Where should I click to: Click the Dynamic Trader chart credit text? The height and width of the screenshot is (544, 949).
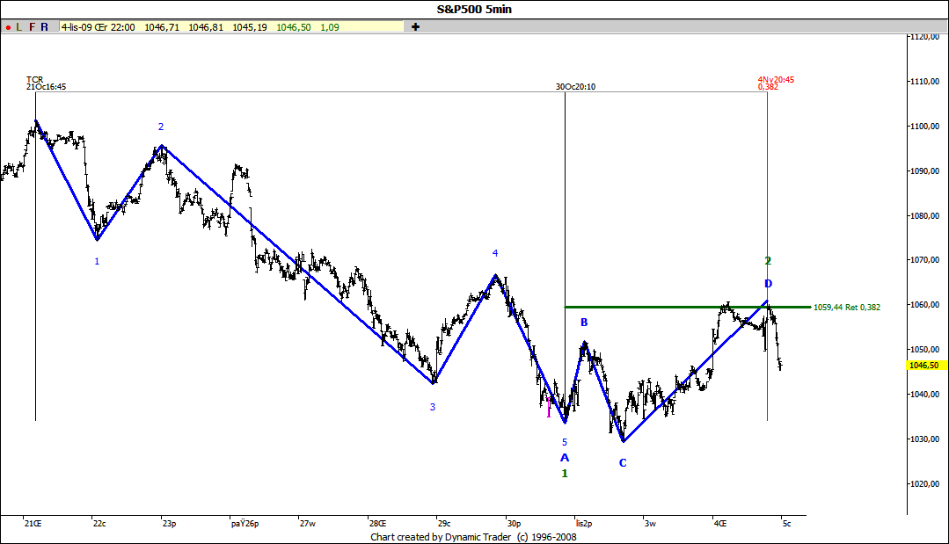473,537
